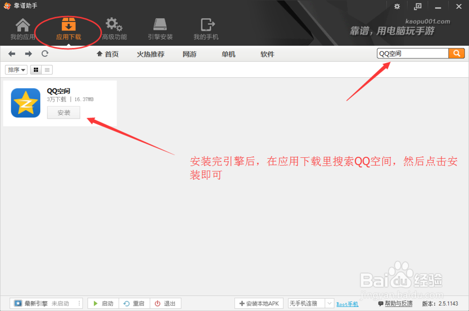
Task: Open the QQ空间 app title
Action: (x=58, y=91)
